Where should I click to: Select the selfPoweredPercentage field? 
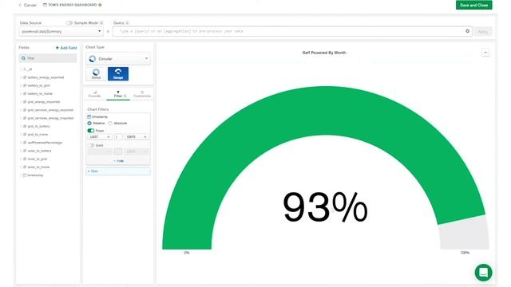click(45, 143)
